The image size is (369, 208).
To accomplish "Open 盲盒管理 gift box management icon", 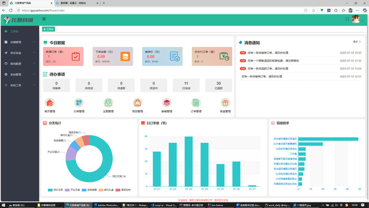I will (225, 103).
